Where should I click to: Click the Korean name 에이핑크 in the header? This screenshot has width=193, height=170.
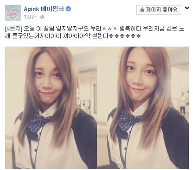52,9
